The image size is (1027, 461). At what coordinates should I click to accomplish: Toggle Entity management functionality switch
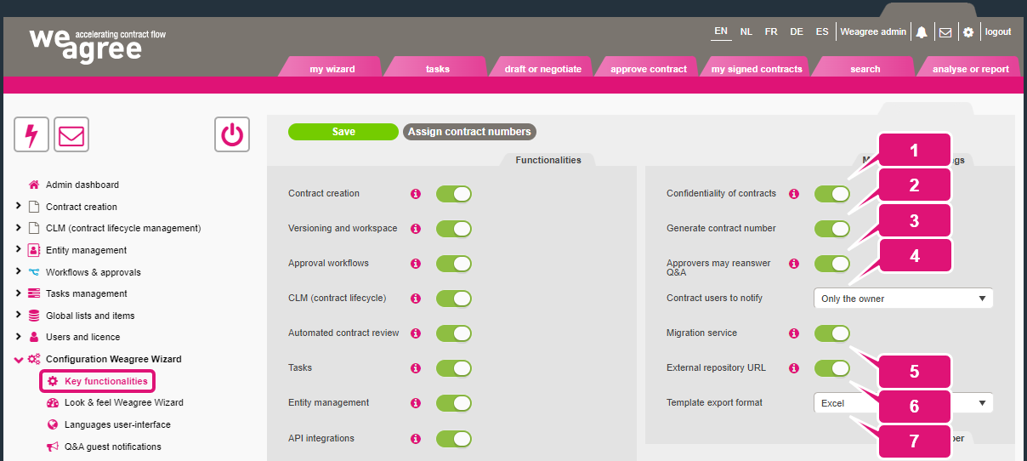tap(454, 403)
